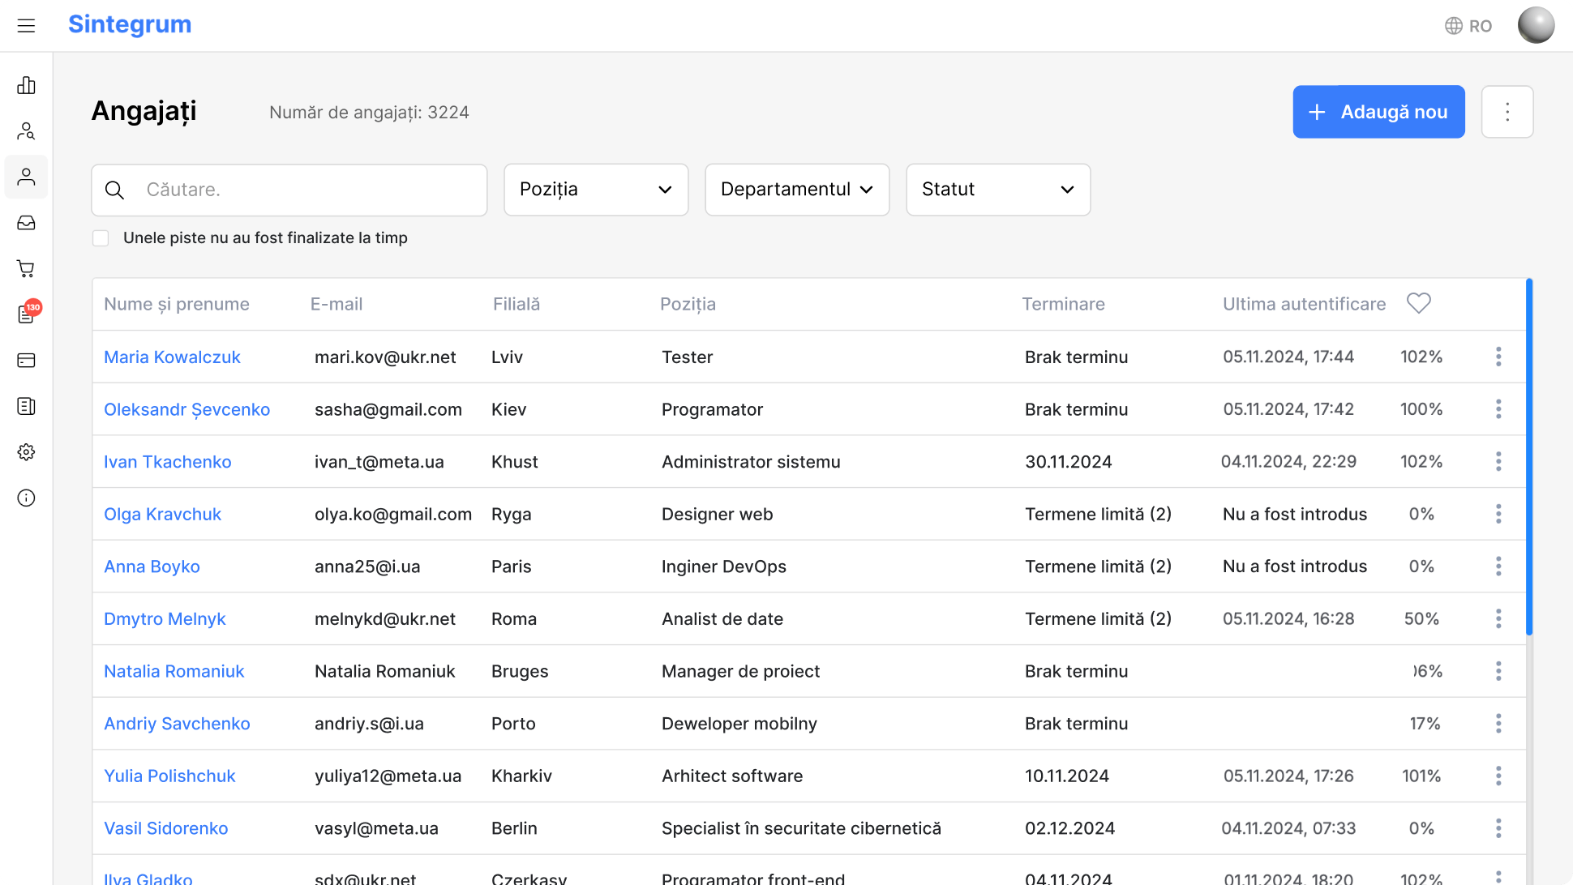Open the analytics bar chart sidebar icon
1573x885 pixels.
[x=26, y=85]
